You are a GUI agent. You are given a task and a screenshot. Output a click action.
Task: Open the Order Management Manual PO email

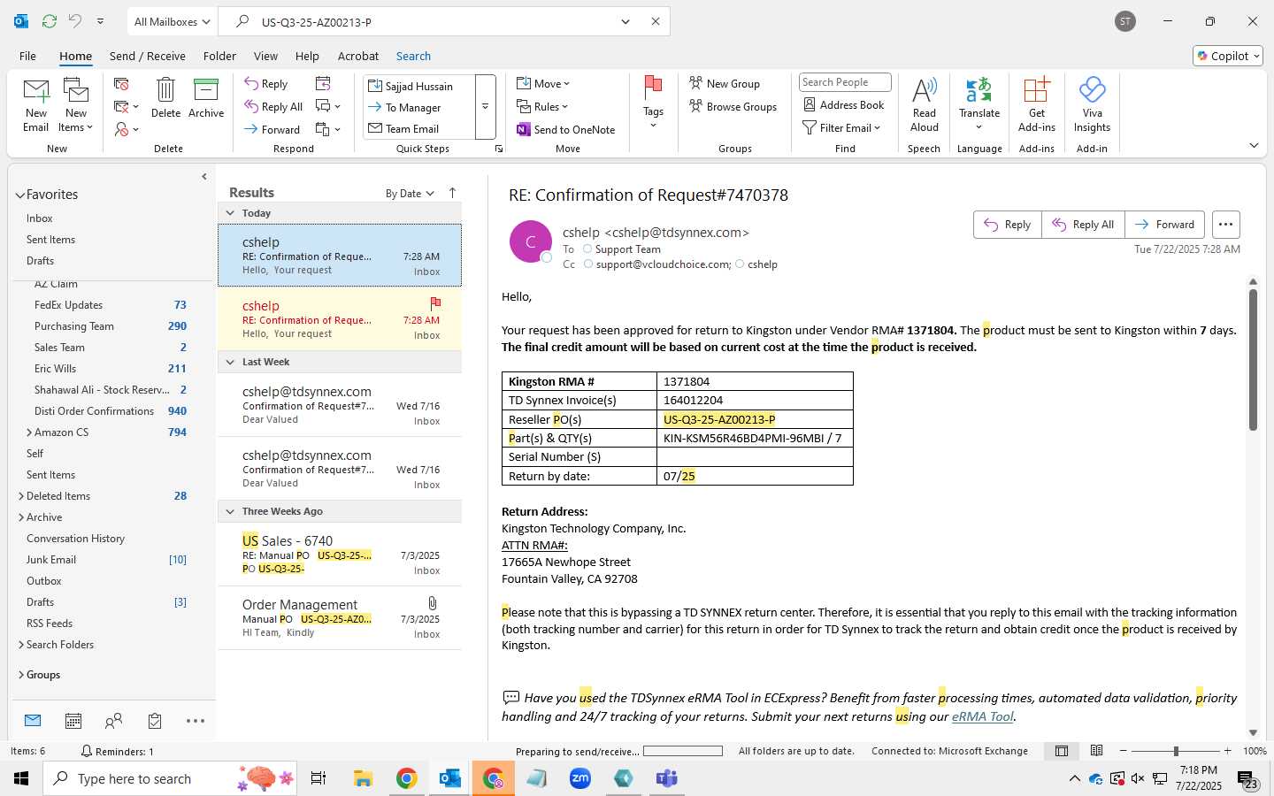click(340, 618)
